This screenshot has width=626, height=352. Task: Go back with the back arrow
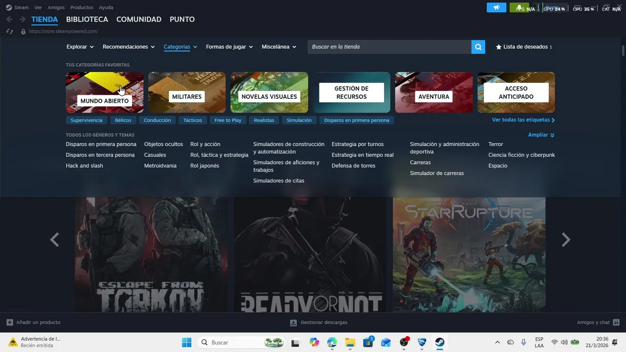tap(9, 20)
